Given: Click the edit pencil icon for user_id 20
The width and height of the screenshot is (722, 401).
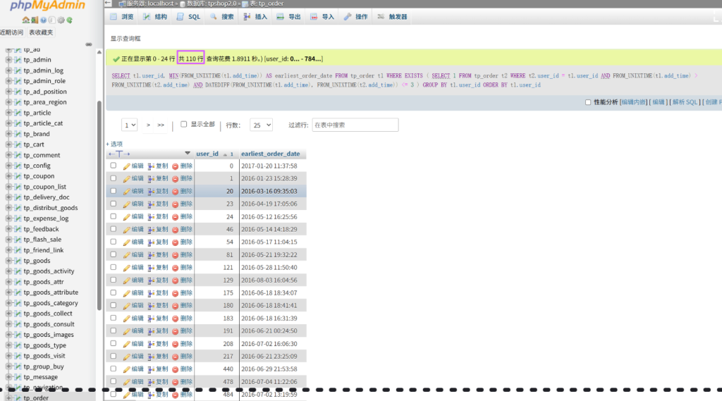Looking at the screenshot, I should (127, 191).
